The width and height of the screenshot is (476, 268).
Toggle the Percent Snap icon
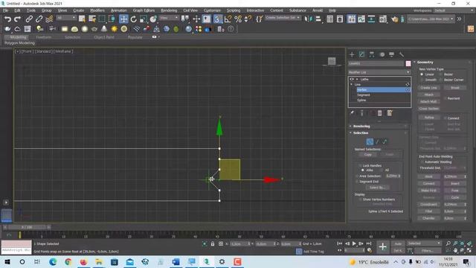click(x=238, y=19)
